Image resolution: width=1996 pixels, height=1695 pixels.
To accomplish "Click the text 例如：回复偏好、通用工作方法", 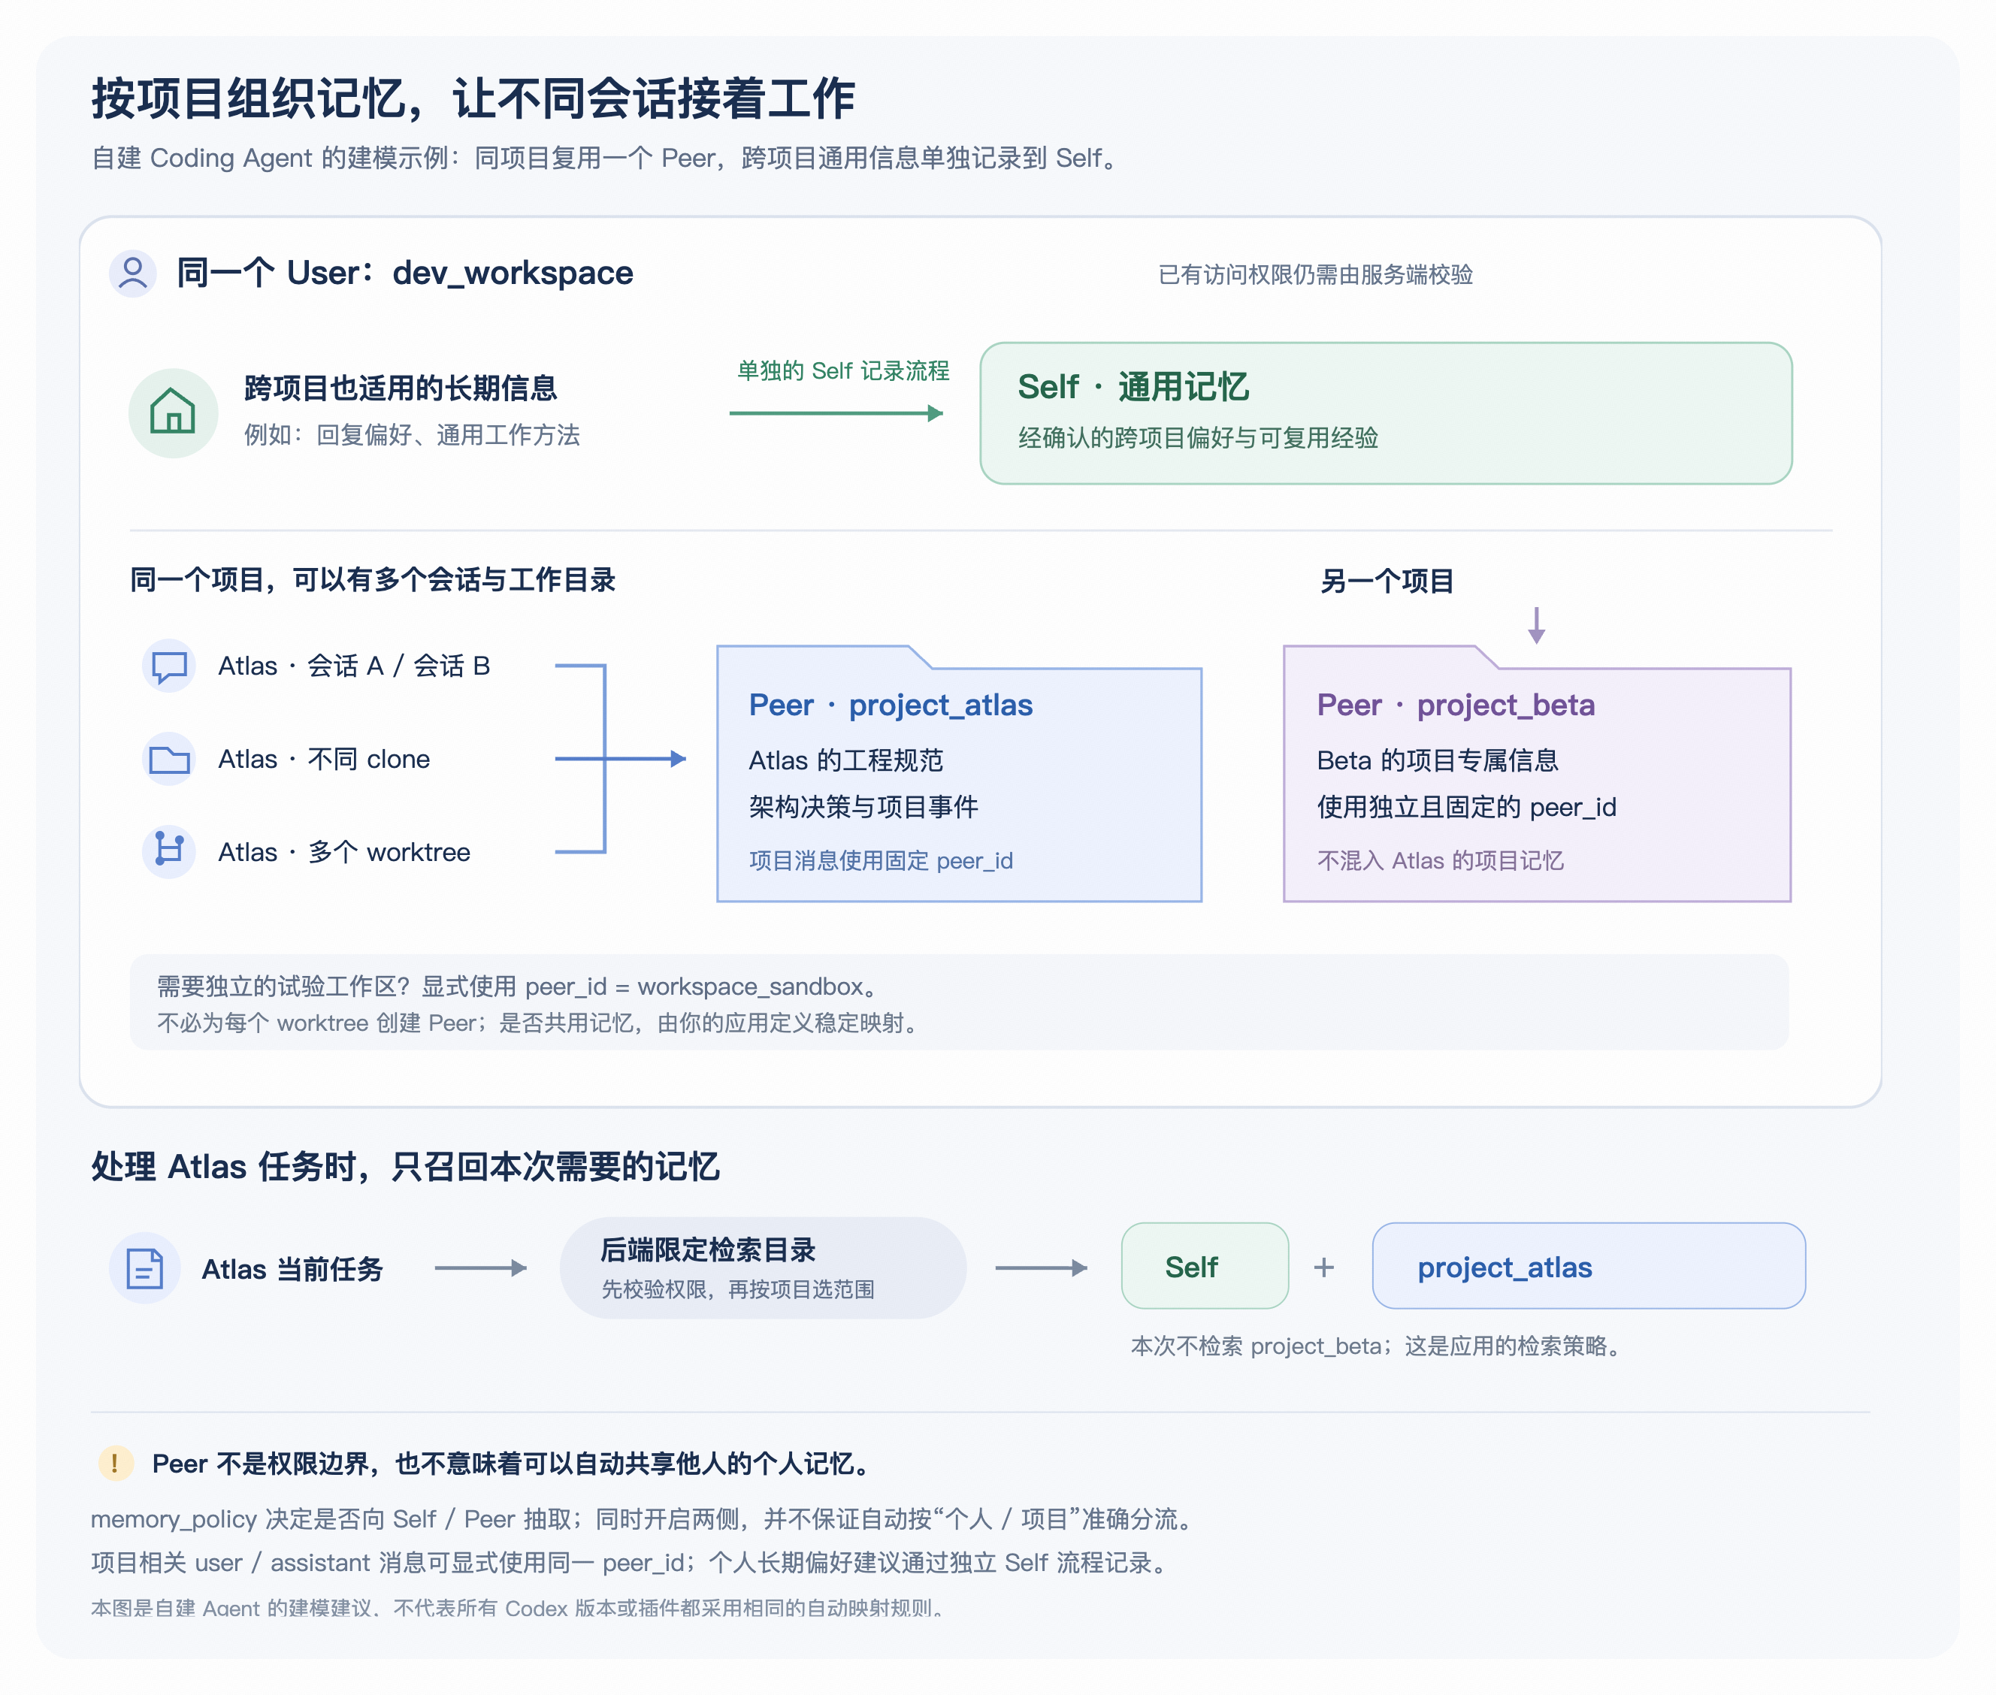I will click(x=411, y=435).
